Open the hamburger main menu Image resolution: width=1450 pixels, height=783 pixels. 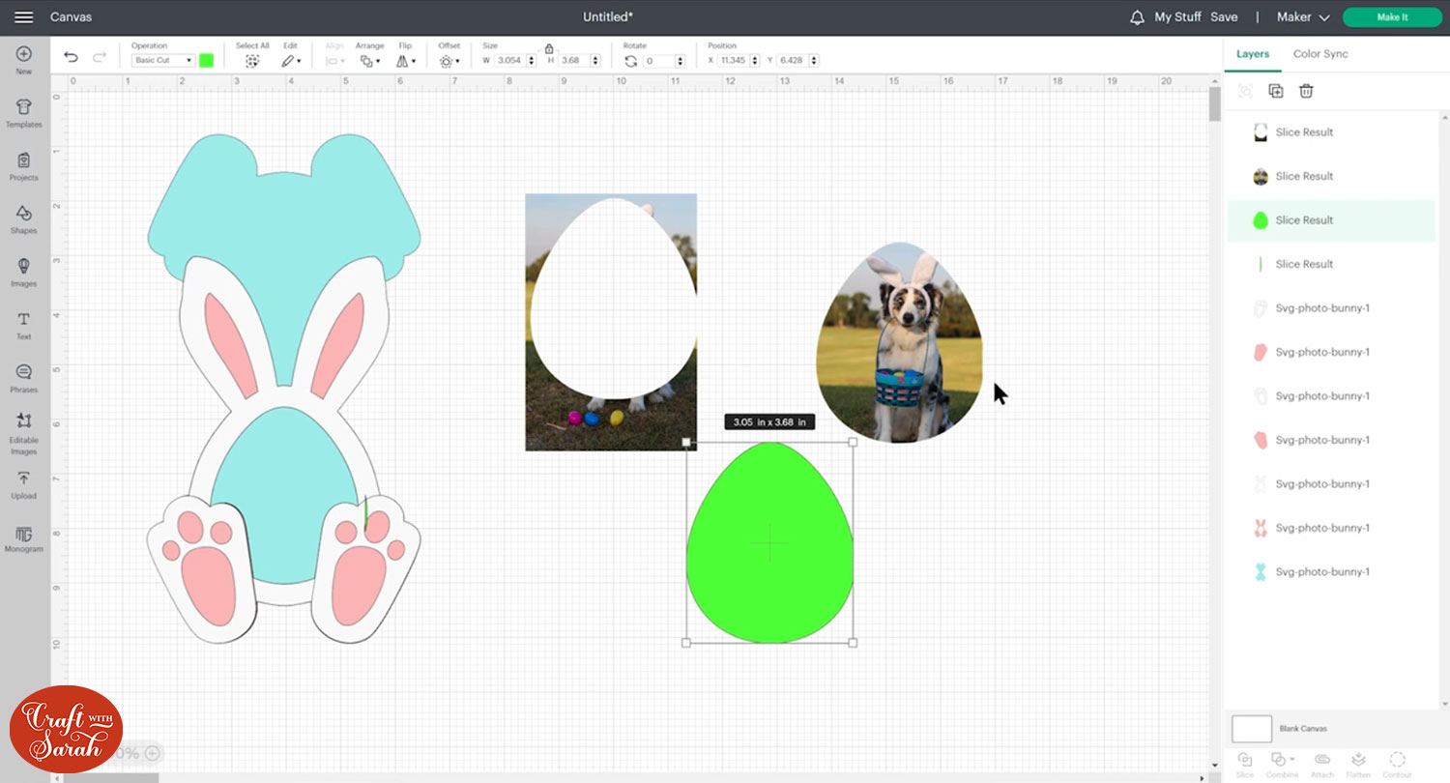24,17
